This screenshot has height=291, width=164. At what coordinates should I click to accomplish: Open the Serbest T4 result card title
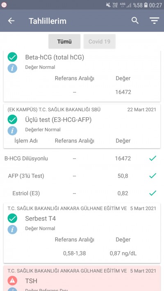(x=41, y=219)
